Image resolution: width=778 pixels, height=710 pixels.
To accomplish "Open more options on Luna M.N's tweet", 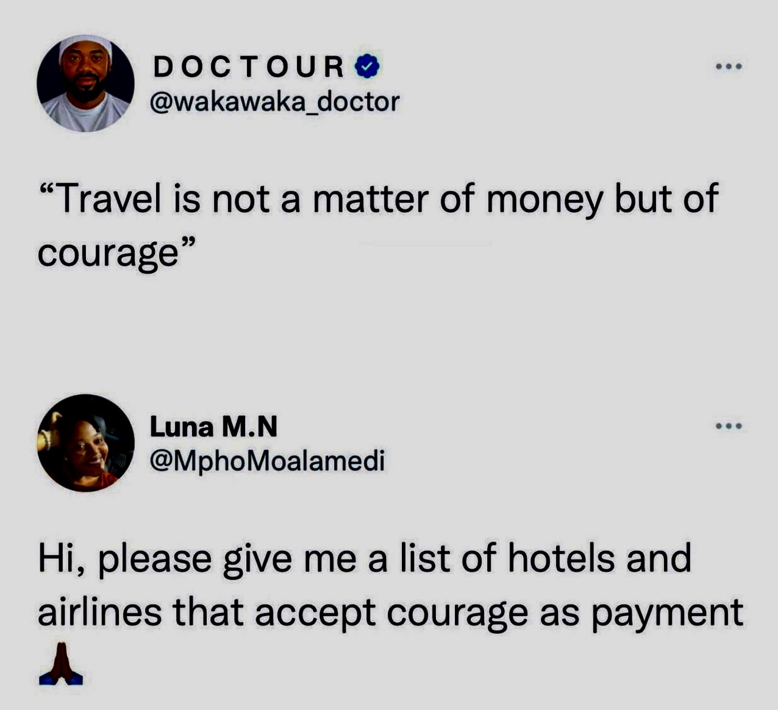I will point(729,426).
